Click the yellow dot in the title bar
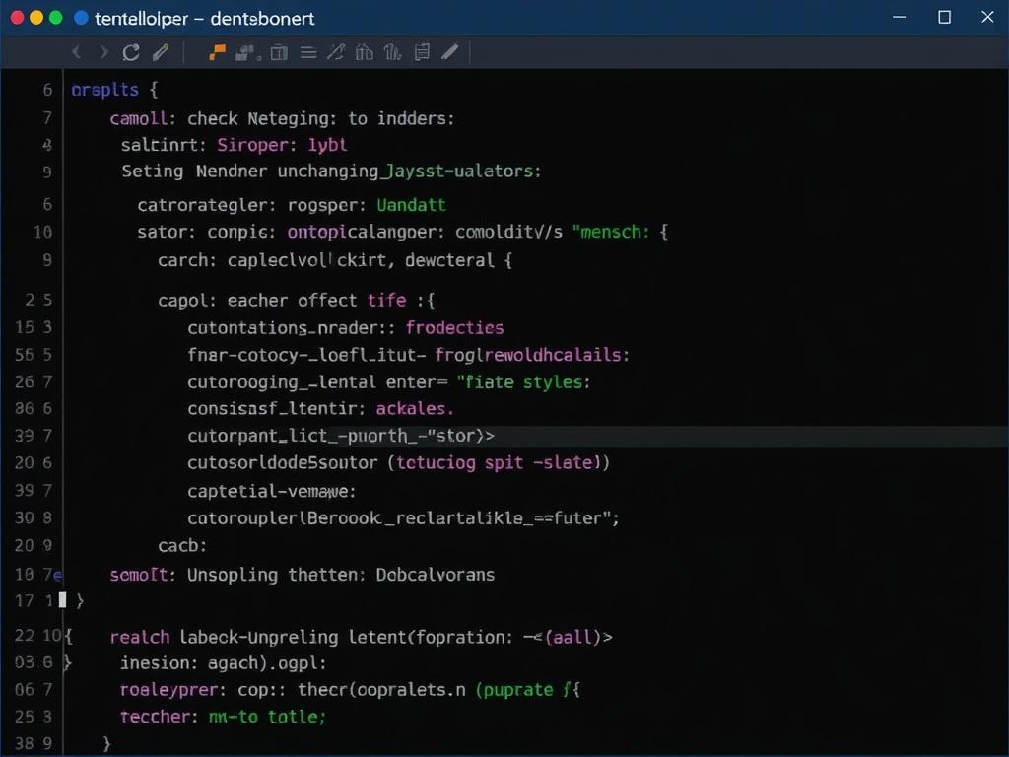 36,18
